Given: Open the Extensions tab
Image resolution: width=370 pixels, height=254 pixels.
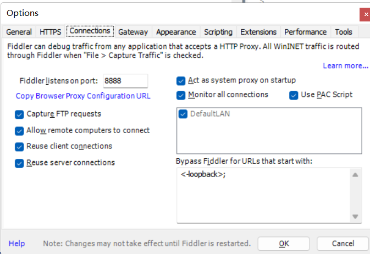Looking at the screenshot, I should coord(258,32).
